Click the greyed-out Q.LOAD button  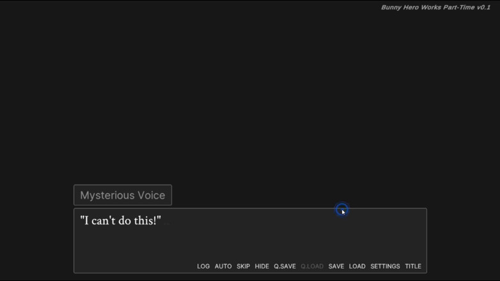click(x=312, y=266)
